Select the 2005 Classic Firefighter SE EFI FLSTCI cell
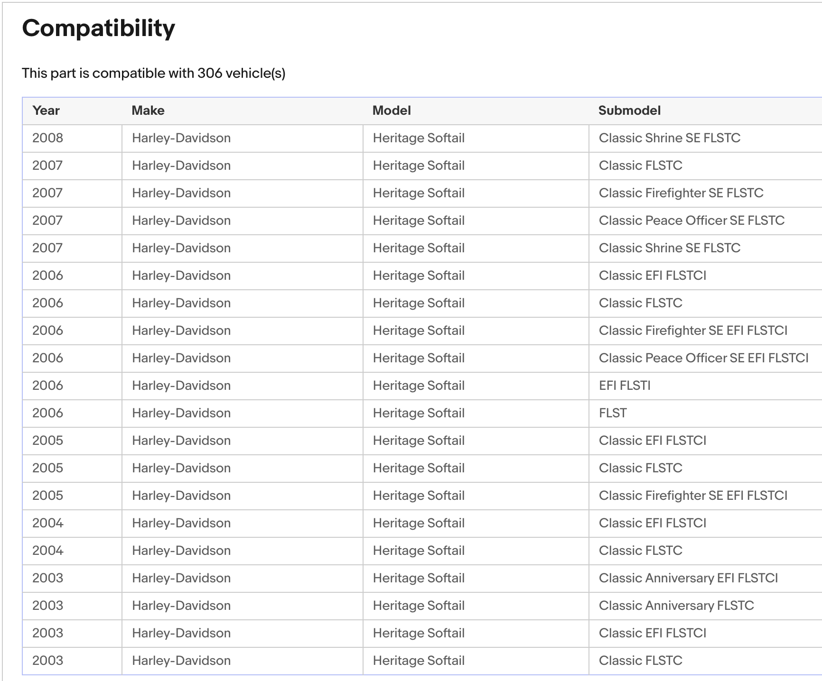Screen dimensions: 822x681 693,496
